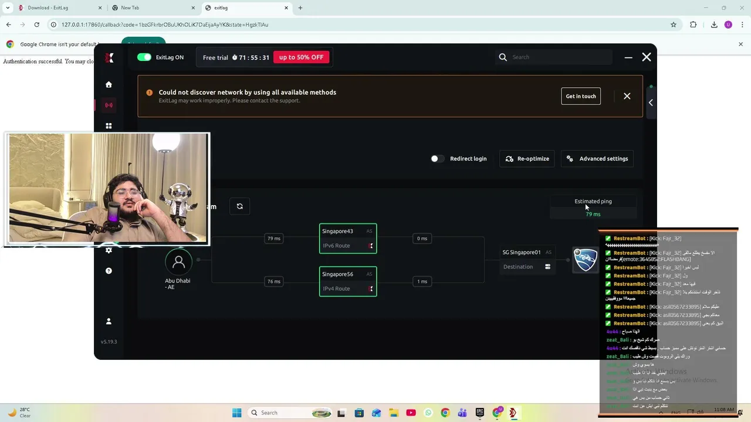Viewport: 751px width, 422px height.
Task: Open WhatsApp from the taskbar
Action: 428,413
